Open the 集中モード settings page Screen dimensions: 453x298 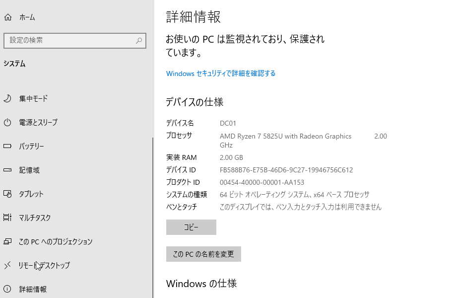click(76, 99)
